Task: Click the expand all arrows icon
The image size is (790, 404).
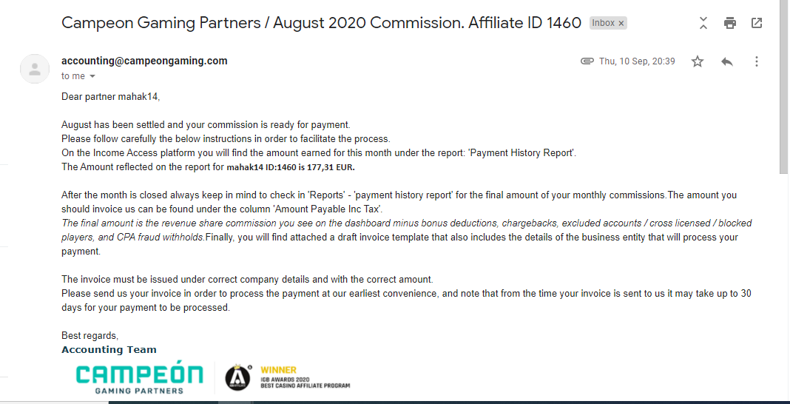Action: tap(703, 23)
